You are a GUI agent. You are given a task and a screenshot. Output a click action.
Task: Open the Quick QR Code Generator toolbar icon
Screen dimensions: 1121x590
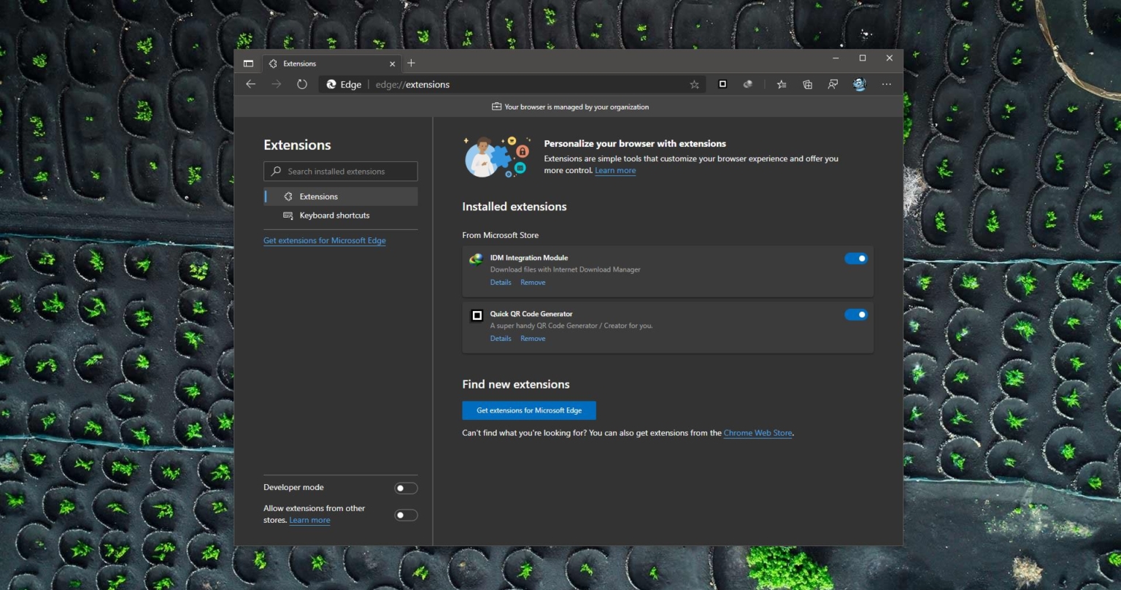[x=722, y=84]
